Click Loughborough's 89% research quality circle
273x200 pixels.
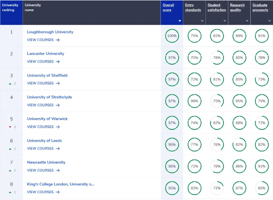point(239,36)
